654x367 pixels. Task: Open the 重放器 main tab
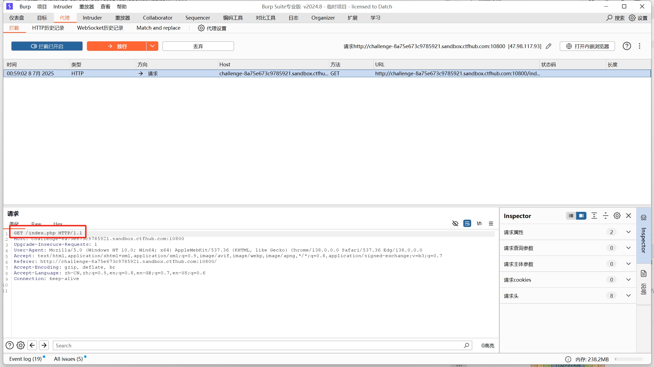click(x=122, y=18)
